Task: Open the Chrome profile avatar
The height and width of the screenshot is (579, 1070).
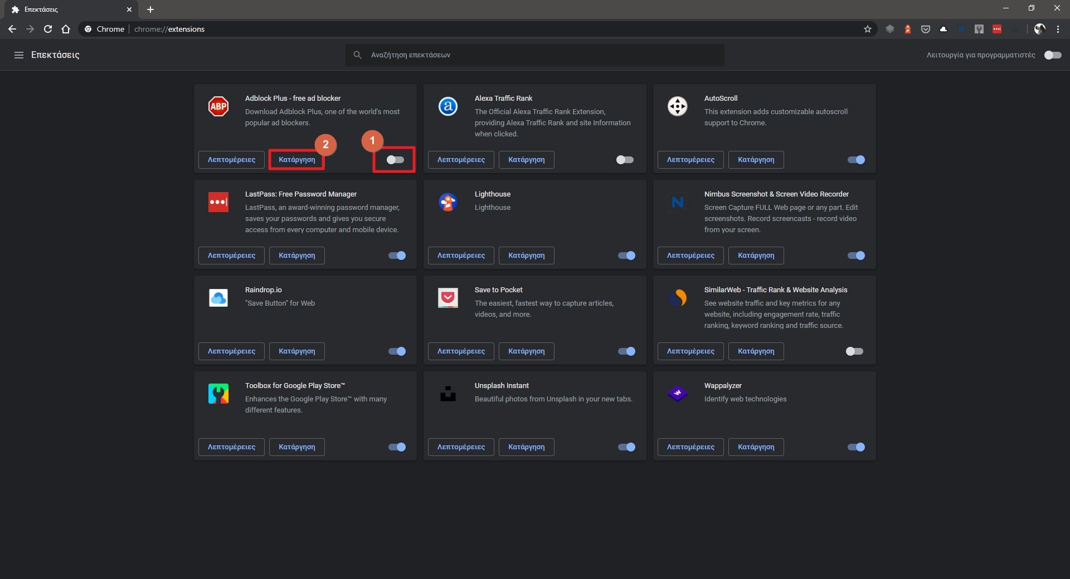Action: pyautogui.click(x=1039, y=29)
